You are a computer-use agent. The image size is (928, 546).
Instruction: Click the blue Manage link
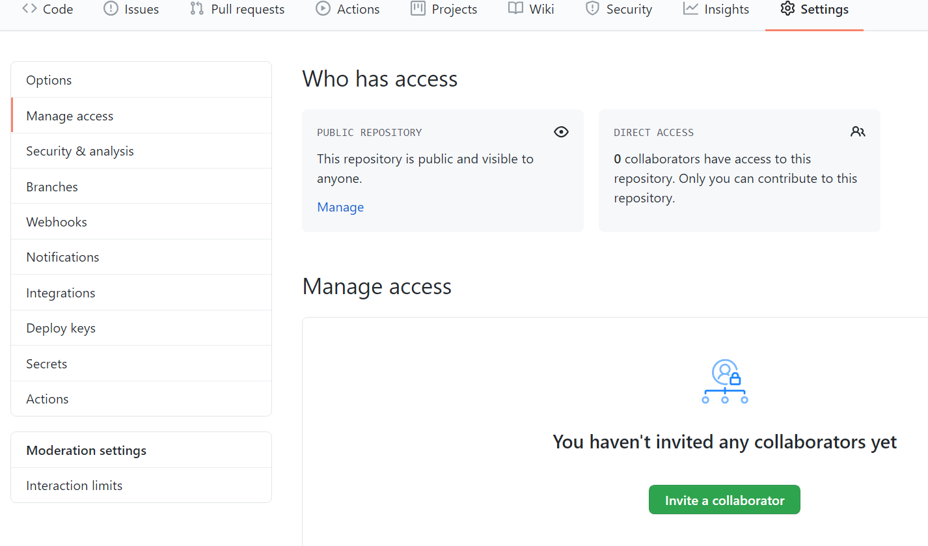coord(340,207)
